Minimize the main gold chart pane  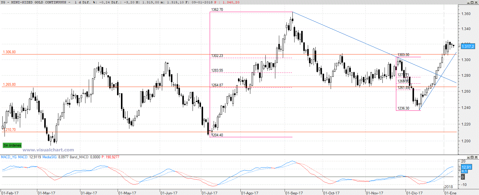pyautogui.click(x=468, y=2)
